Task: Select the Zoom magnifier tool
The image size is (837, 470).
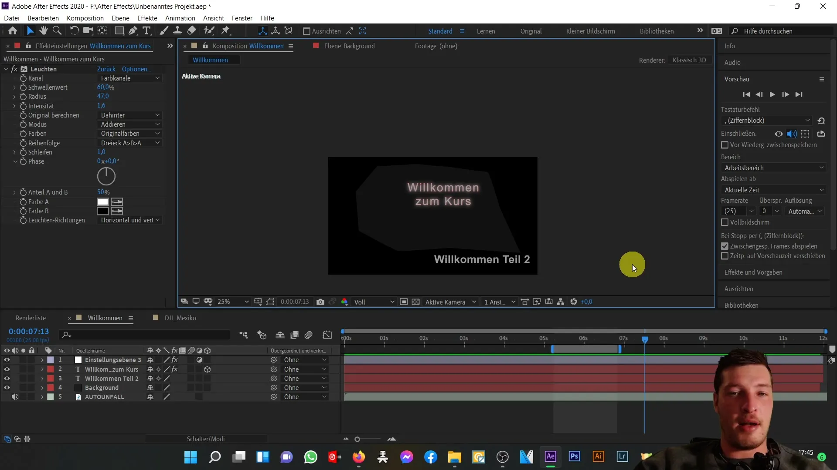Action: [57, 31]
